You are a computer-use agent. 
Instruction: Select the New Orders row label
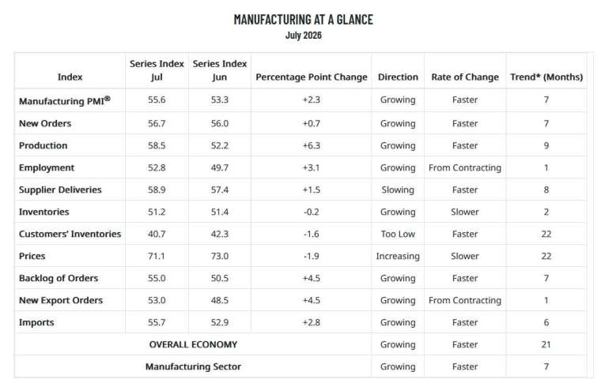coord(45,123)
